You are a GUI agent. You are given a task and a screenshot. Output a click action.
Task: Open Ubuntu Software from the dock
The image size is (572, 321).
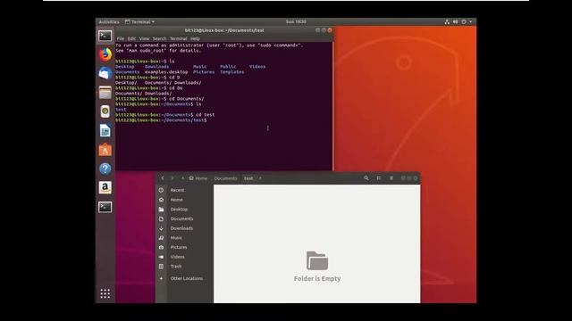point(105,150)
